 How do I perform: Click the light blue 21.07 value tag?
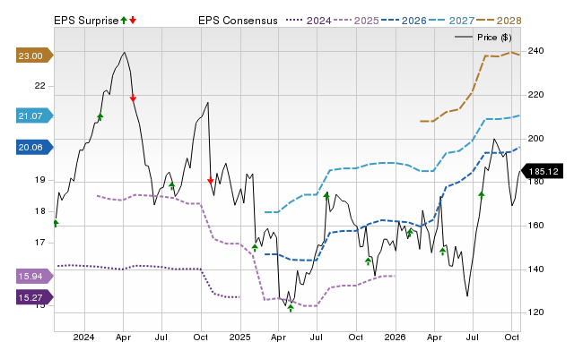tap(35, 115)
